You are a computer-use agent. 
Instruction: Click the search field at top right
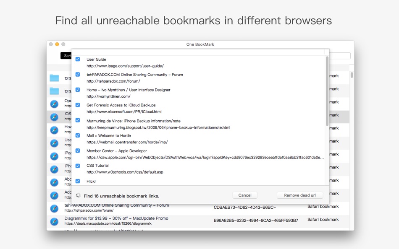coord(340,56)
